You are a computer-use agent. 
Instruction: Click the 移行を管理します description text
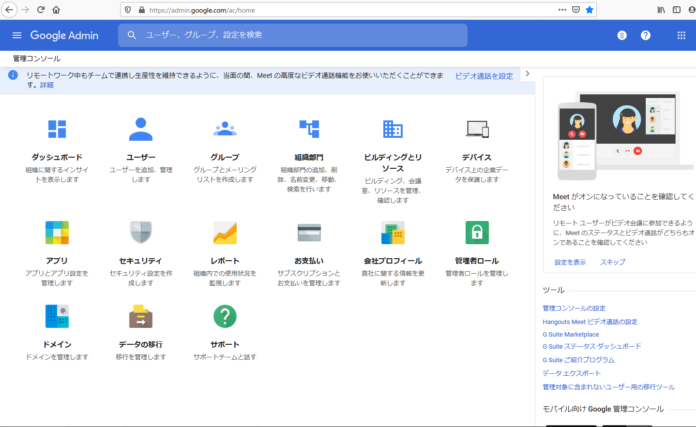(x=141, y=357)
